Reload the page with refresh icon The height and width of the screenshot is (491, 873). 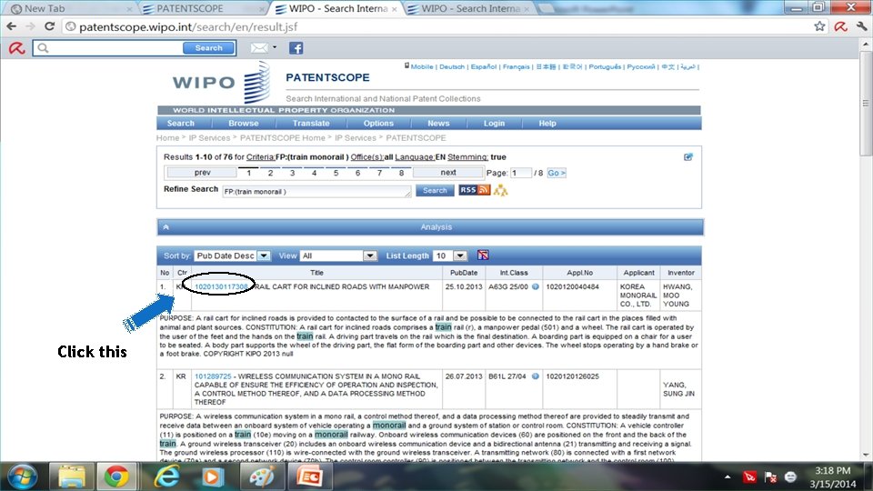point(49,26)
